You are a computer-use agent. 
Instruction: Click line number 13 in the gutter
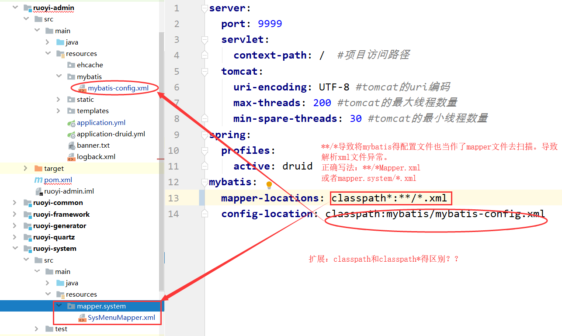tap(173, 198)
